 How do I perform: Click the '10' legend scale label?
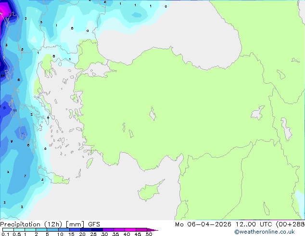click(60, 234)
